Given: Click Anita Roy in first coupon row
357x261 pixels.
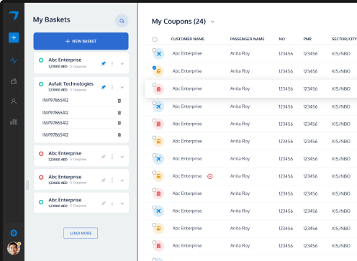Looking at the screenshot, I should tap(240, 53).
